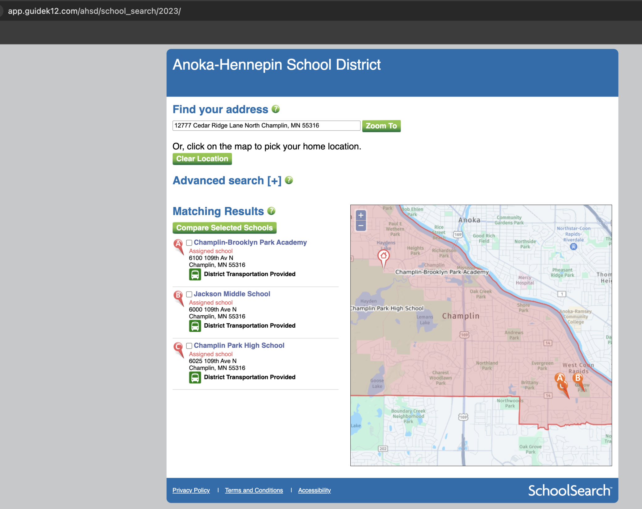The width and height of the screenshot is (642, 509).
Task: Click the red A pin beside Champlin-Brooklyn Park Academy
Action: pos(178,246)
